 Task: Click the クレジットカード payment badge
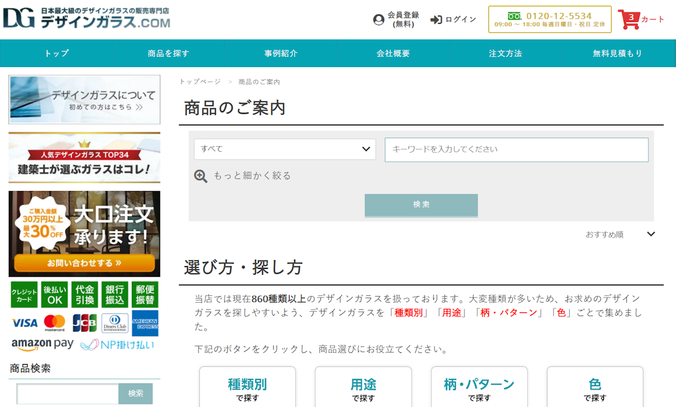[x=24, y=295]
